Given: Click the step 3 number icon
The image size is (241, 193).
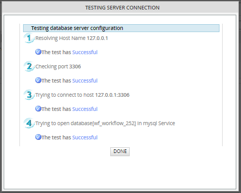Looking at the screenshot, I should 29,95.
